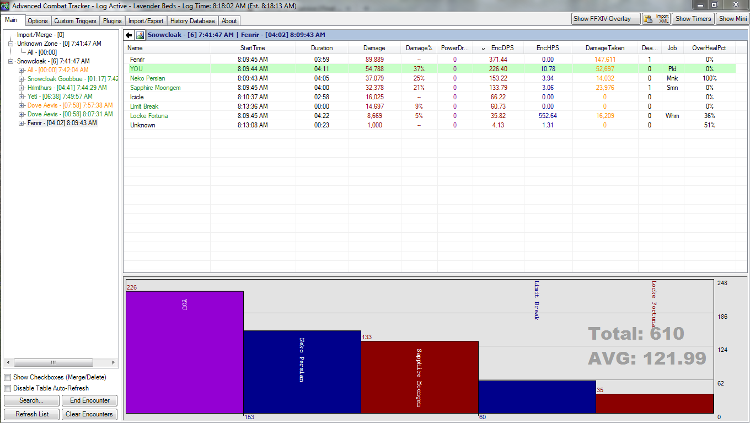The image size is (750, 423).
Task: Collapse the Snowcloak zone node
Action: pyautogui.click(x=12, y=61)
